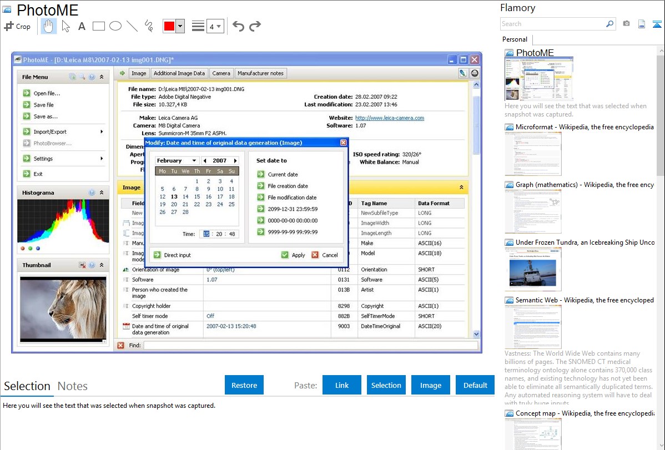Pick the ellipse shape tool
Image resolution: width=665 pixels, height=450 pixels.
click(115, 26)
